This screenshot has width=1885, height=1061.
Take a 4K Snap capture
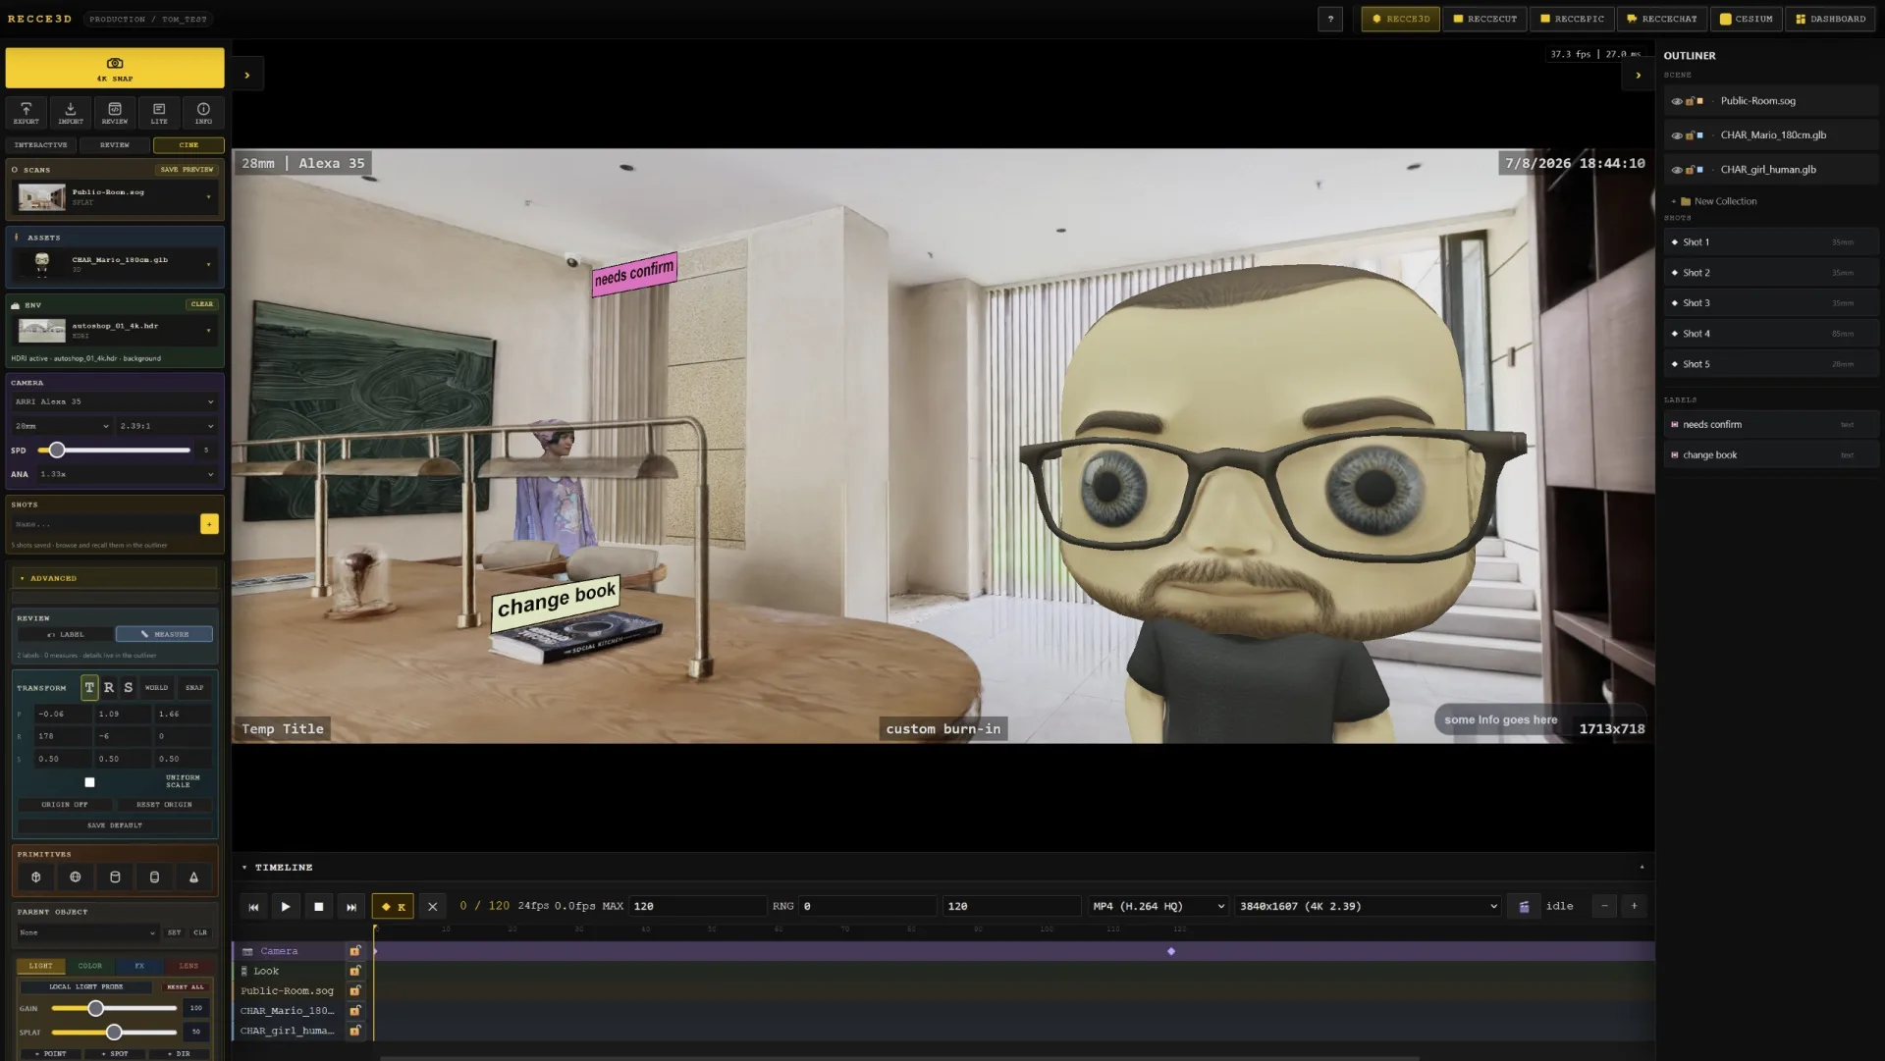coord(115,68)
